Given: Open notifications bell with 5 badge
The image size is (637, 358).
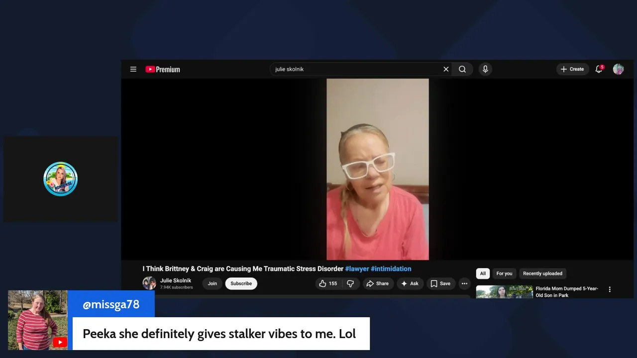Looking at the screenshot, I should pyautogui.click(x=599, y=69).
